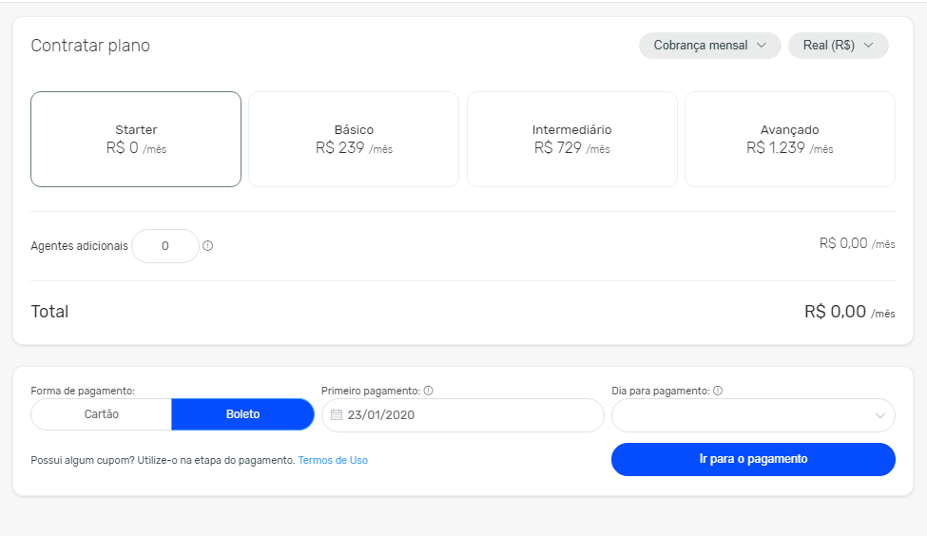Pick the Avançado R$ 1.239 plan

point(790,139)
